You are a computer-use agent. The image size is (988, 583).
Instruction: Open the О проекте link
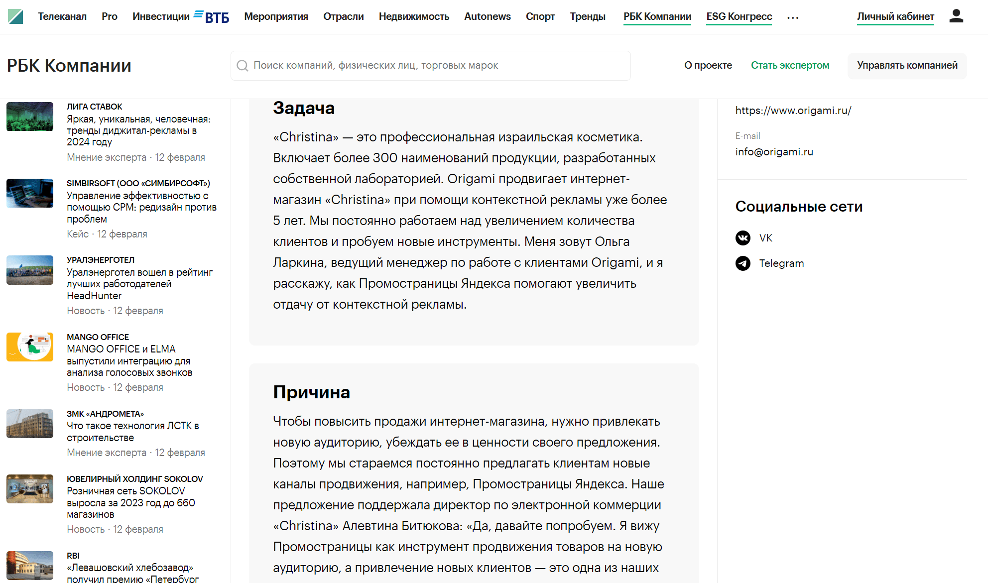pyautogui.click(x=708, y=65)
